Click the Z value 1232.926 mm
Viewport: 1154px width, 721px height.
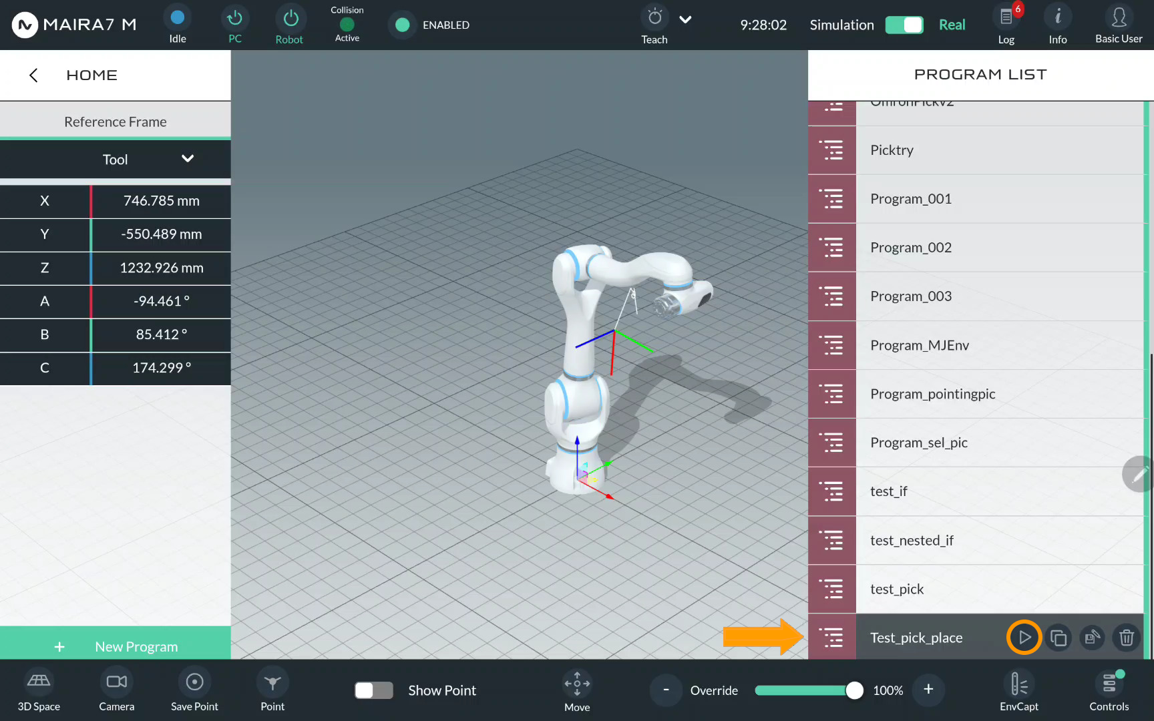click(161, 268)
